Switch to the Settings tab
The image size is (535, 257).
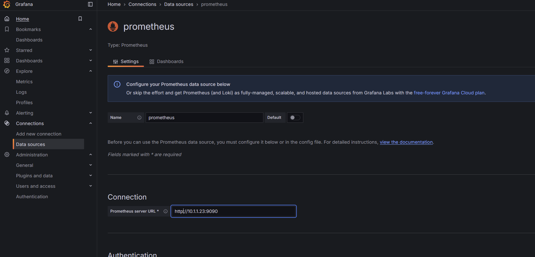126,61
